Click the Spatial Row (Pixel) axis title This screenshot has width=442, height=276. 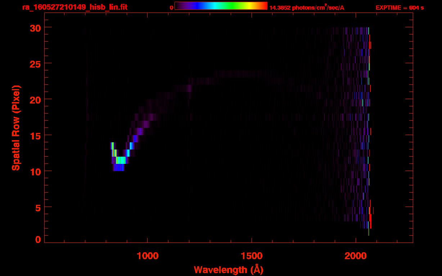pyautogui.click(x=16, y=128)
